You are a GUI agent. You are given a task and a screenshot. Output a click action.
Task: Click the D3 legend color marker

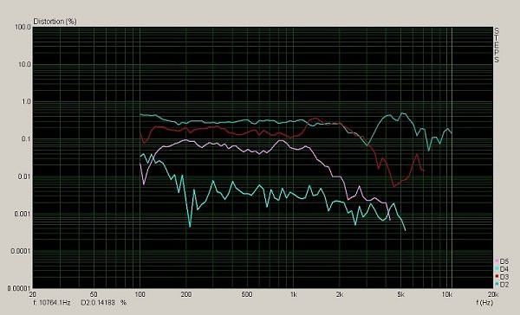[497, 277]
